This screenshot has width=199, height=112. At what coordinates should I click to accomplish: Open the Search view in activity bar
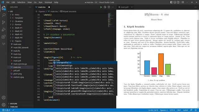point(3,15)
